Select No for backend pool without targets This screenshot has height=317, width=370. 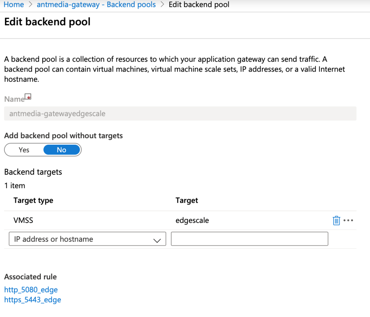click(61, 150)
